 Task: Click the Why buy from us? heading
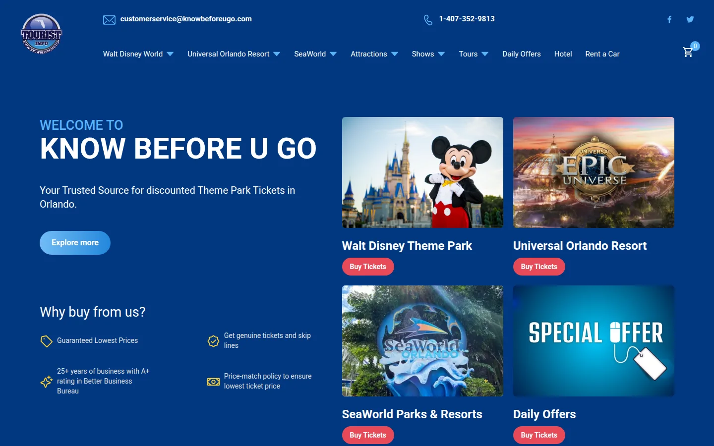pos(93,312)
